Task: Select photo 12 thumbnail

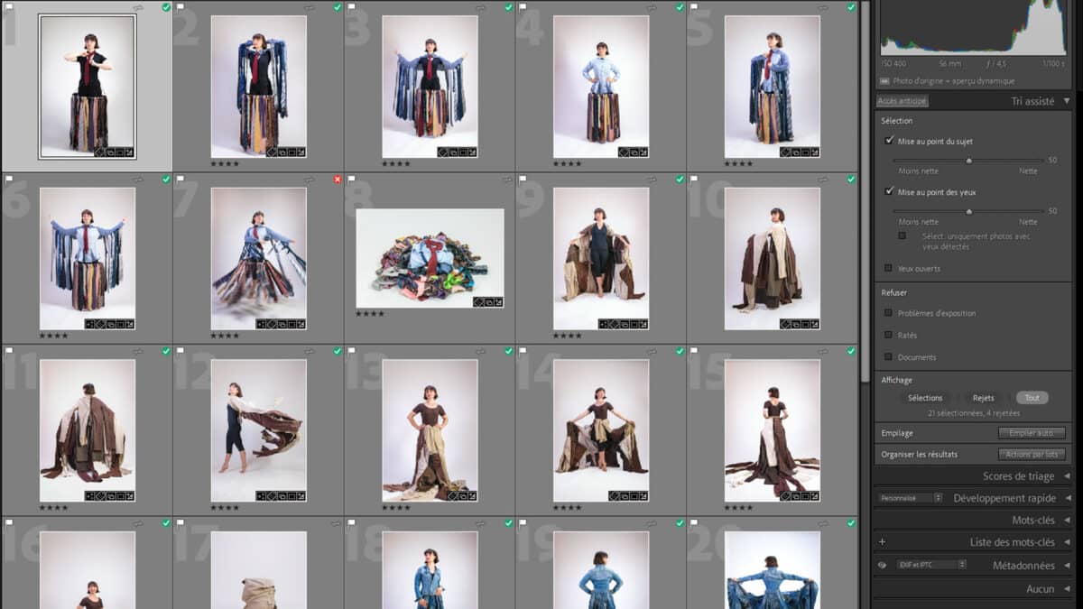Action: coord(258,430)
